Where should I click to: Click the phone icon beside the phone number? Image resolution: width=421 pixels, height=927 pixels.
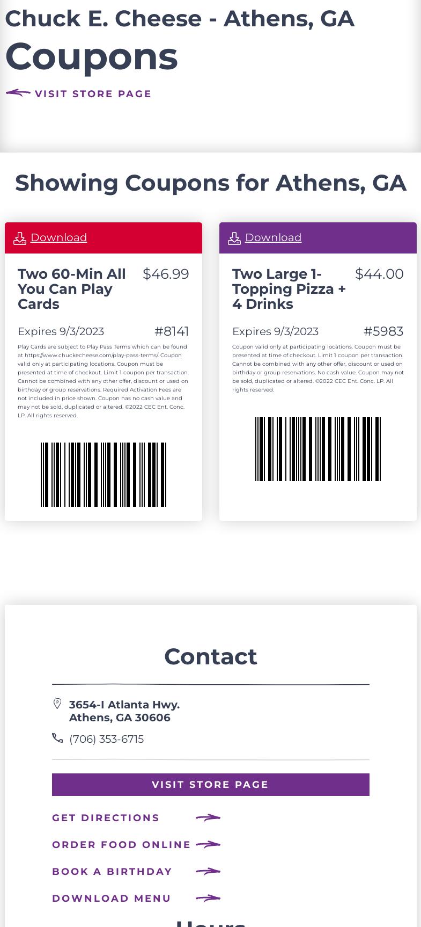coord(57,738)
